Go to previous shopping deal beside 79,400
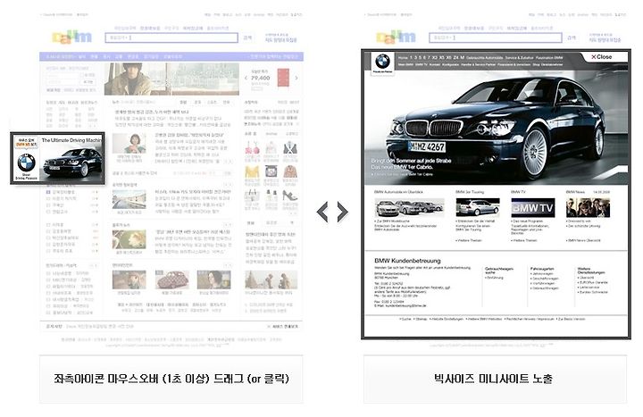This screenshot has width=643, height=417. pyautogui.click(x=246, y=78)
